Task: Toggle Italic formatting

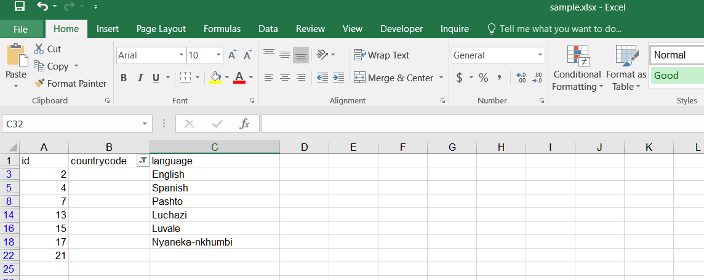Action: point(140,78)
